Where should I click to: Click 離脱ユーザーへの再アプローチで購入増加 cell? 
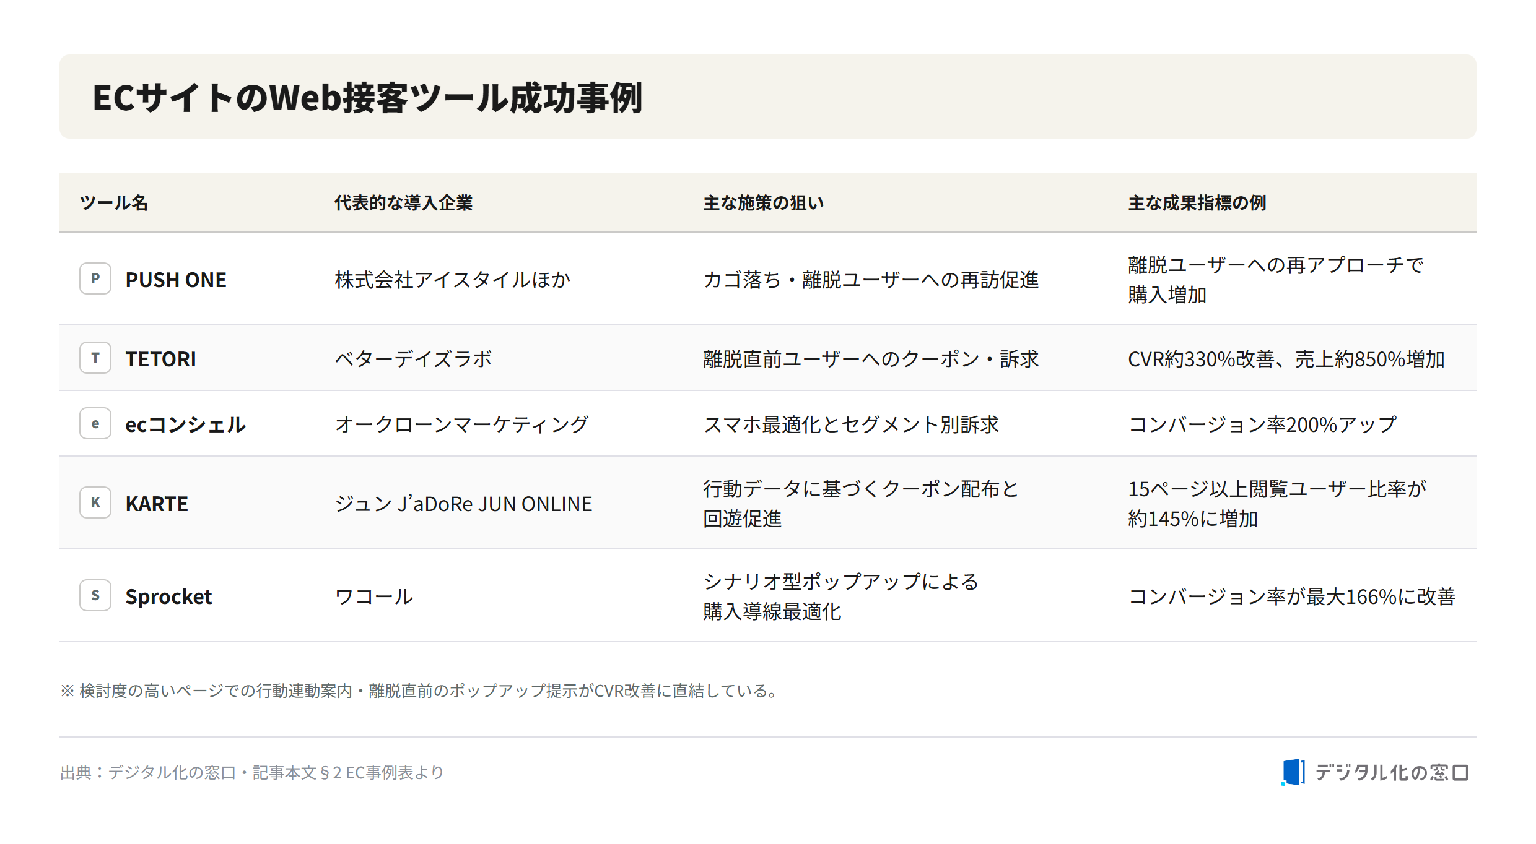[x=1276, y=280]
